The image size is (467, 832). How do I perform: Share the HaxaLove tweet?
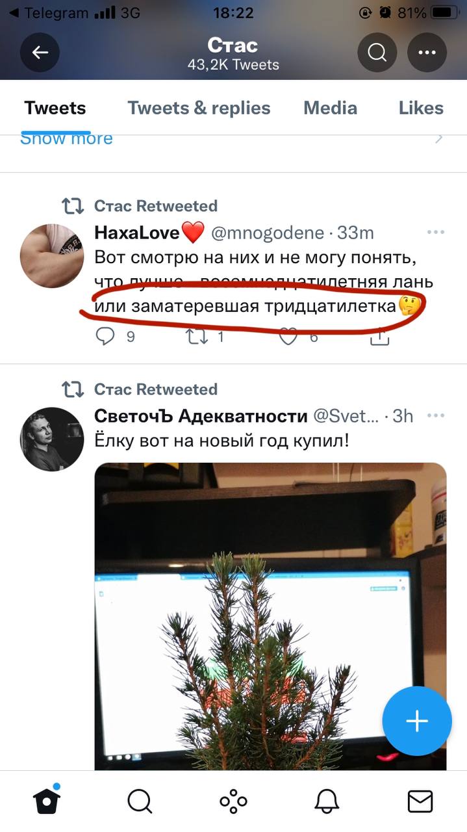(x=380, y=336)
